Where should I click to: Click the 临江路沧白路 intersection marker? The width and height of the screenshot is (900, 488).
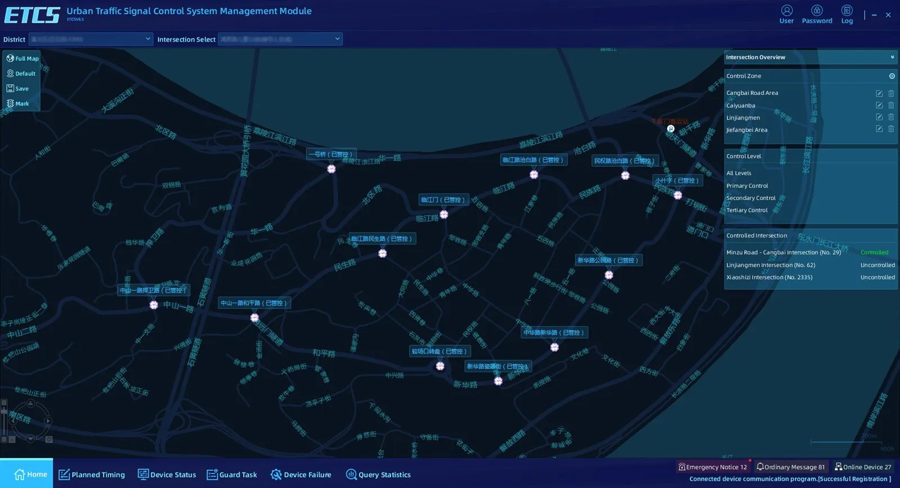[534, 174]
